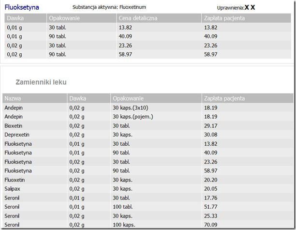The image size is (296, 230).
Task: Select the Salipax substitute name
Action: [12, 189]
